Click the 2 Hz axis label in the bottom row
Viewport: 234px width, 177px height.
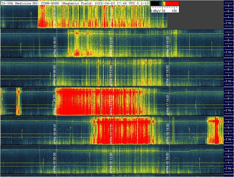228,168
